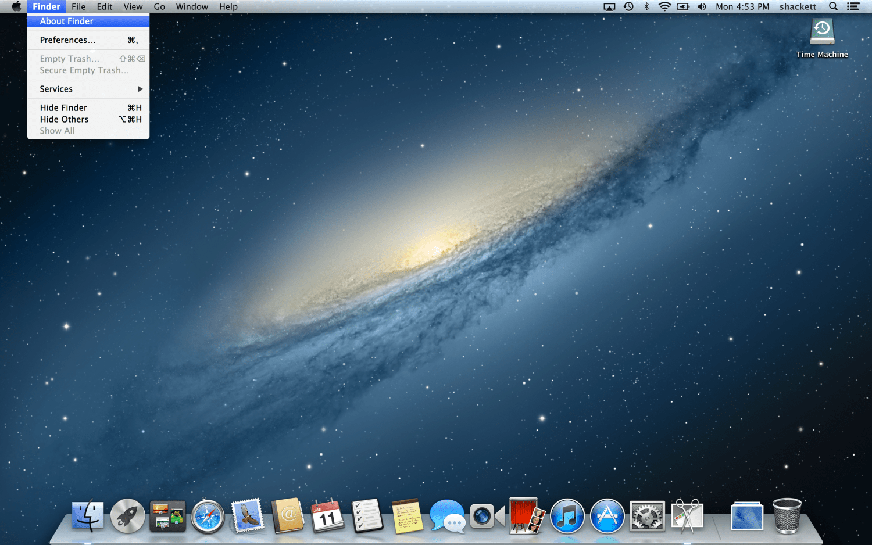Open Launchpad from the Dock
Screen dimensions: 872x545
coord(127,515)
